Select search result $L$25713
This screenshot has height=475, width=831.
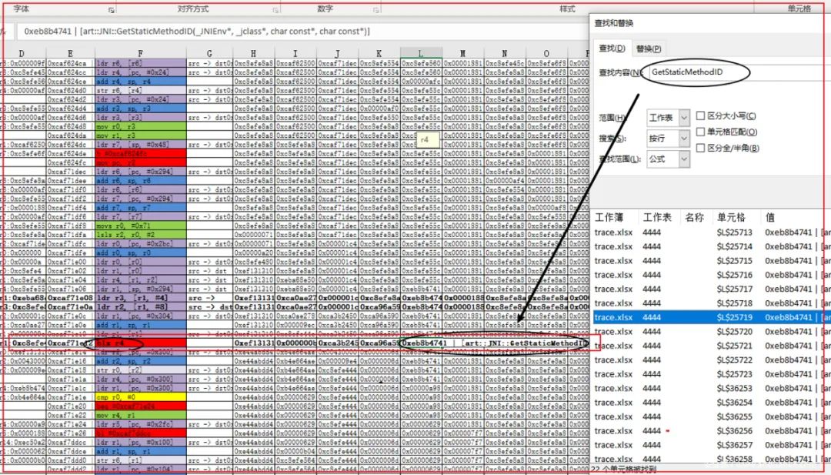[711, 232]
